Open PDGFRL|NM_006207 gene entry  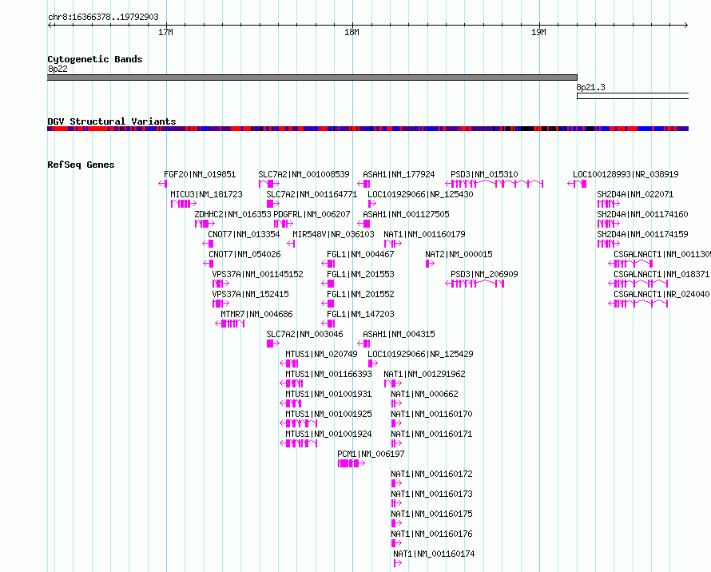click(x=312, y=214)
